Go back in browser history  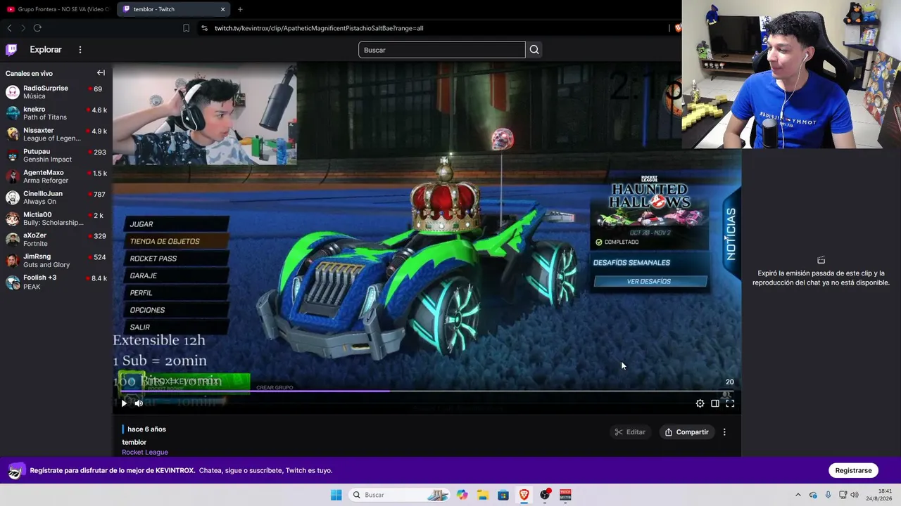(9, 28)
